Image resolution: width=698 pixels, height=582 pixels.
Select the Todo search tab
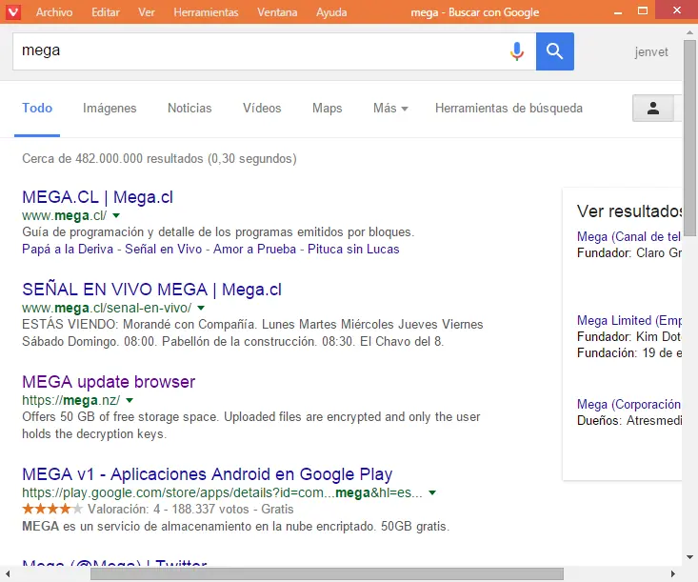(37, 109)
